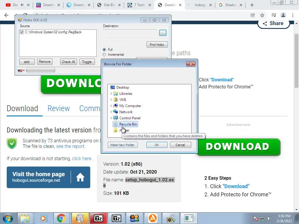Bookmark this page with the star icon
The width and height of the screenshot is (299, 224).
click(262, 15)
